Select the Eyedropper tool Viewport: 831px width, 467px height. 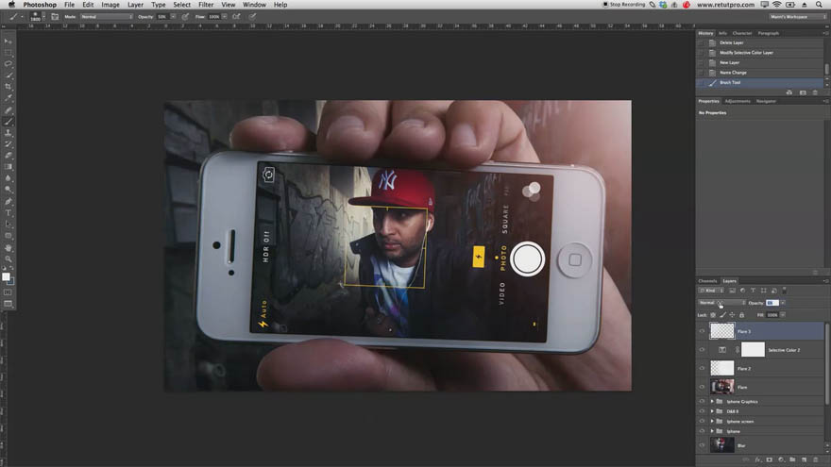(x=8, y=98)
